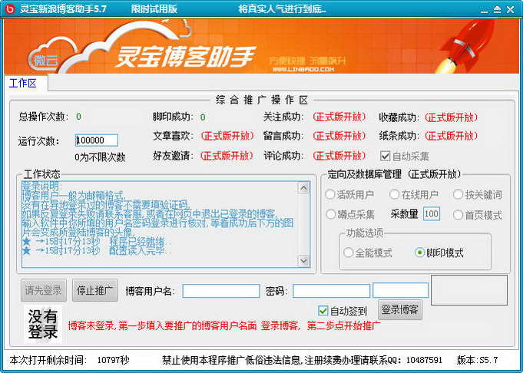The height and width of the screenshot is (373, 523).
Task: Click the empty captcha image box
Action: (469, 290)
